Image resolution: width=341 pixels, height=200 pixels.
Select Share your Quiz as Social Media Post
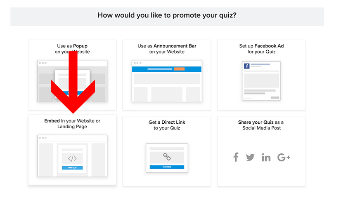coord(262,151)
